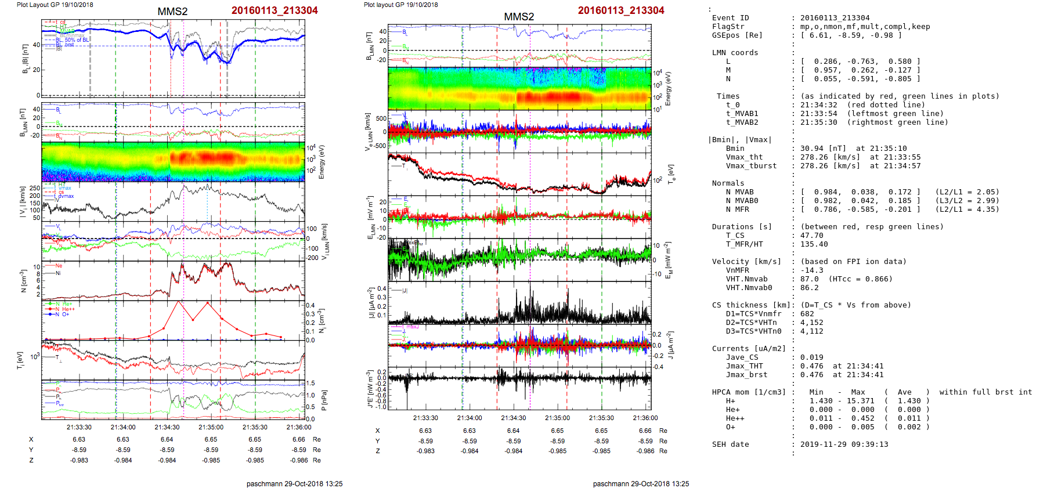The height and width of the screenshot is (488, 1047).
Task: Click the T_MFR/HT duration value "135.40"
Action: coord(814,244)
